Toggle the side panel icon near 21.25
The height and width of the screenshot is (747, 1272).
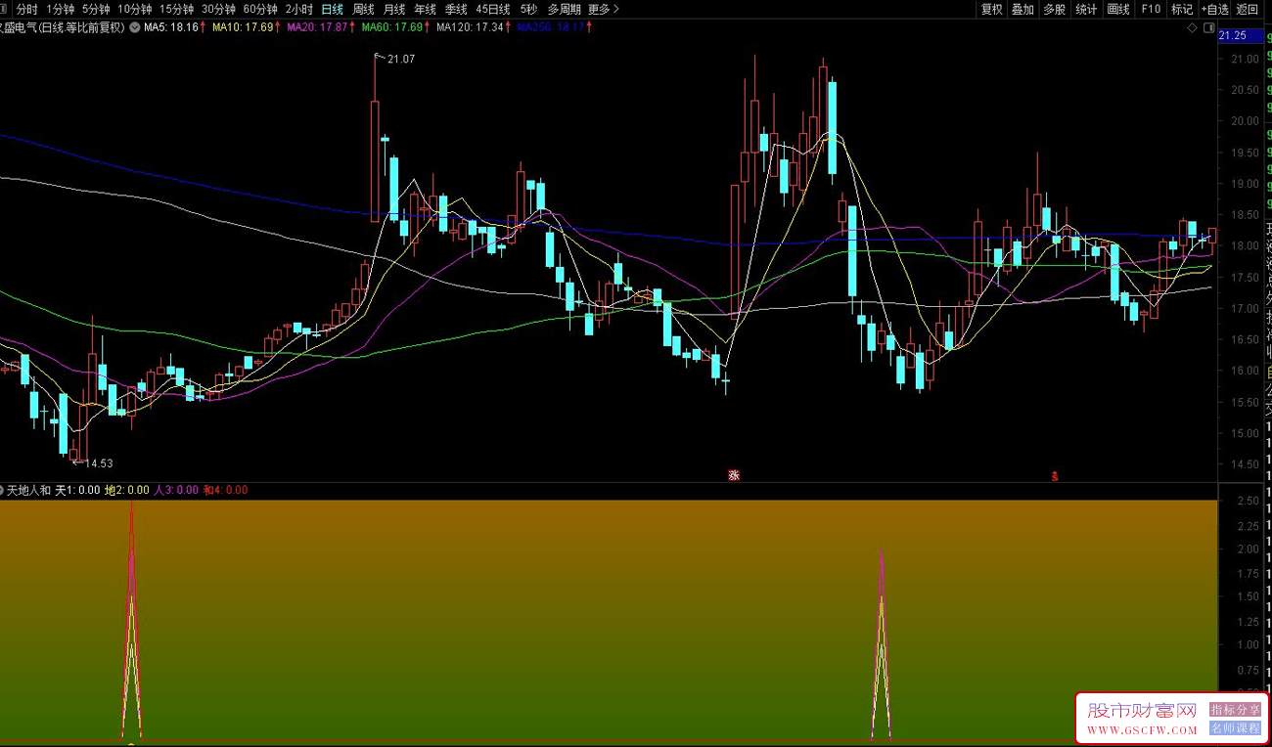(x=1207, y=28)
